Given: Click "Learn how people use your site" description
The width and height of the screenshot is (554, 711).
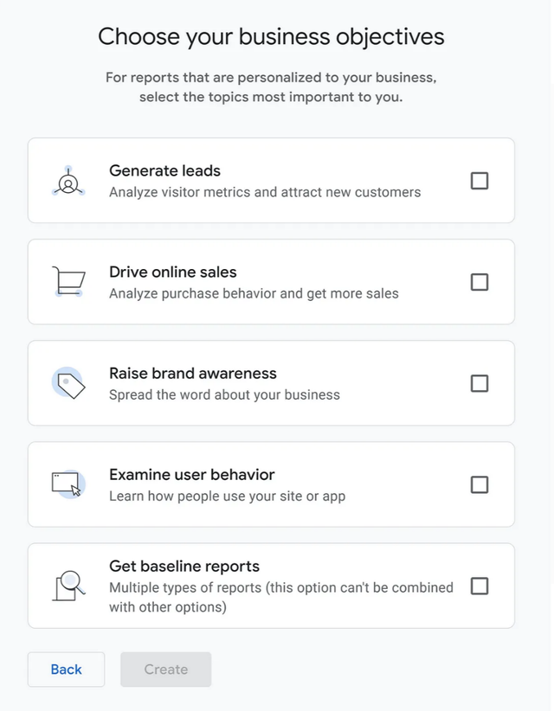Looking at the screenshot, I should tap(227, 496).
